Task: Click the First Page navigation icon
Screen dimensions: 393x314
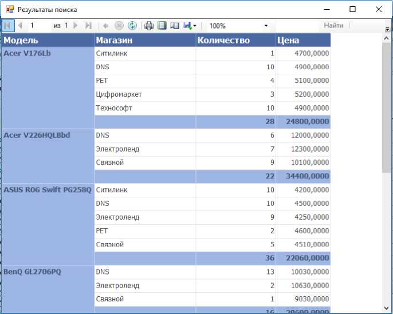Action: pos(8,26)
